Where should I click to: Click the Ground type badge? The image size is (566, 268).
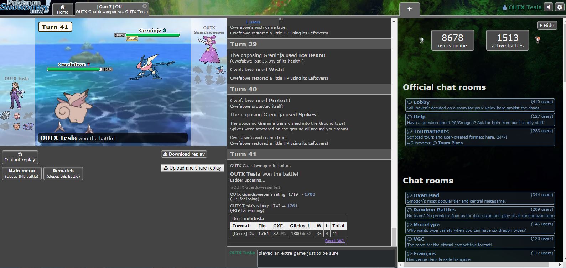[x=132, y=38]
